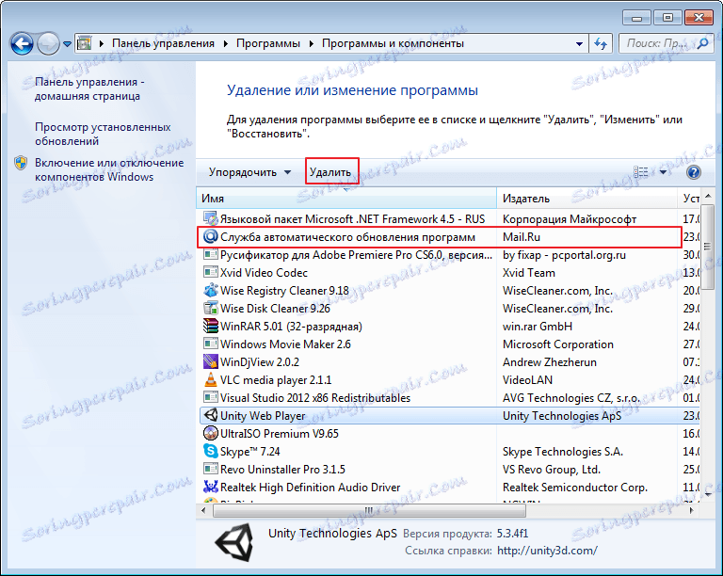Select Mail.Ru update service icon

click(x=211, y=236)
